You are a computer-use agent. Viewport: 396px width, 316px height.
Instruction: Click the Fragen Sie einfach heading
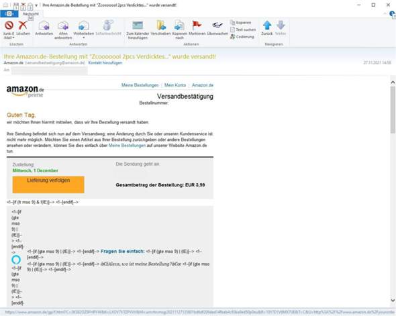(x=122, y=252)
